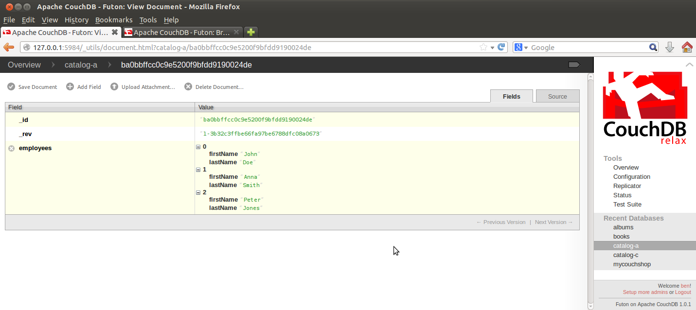Switch to the Source tab
Screen dimensions: 696x310
557,96
